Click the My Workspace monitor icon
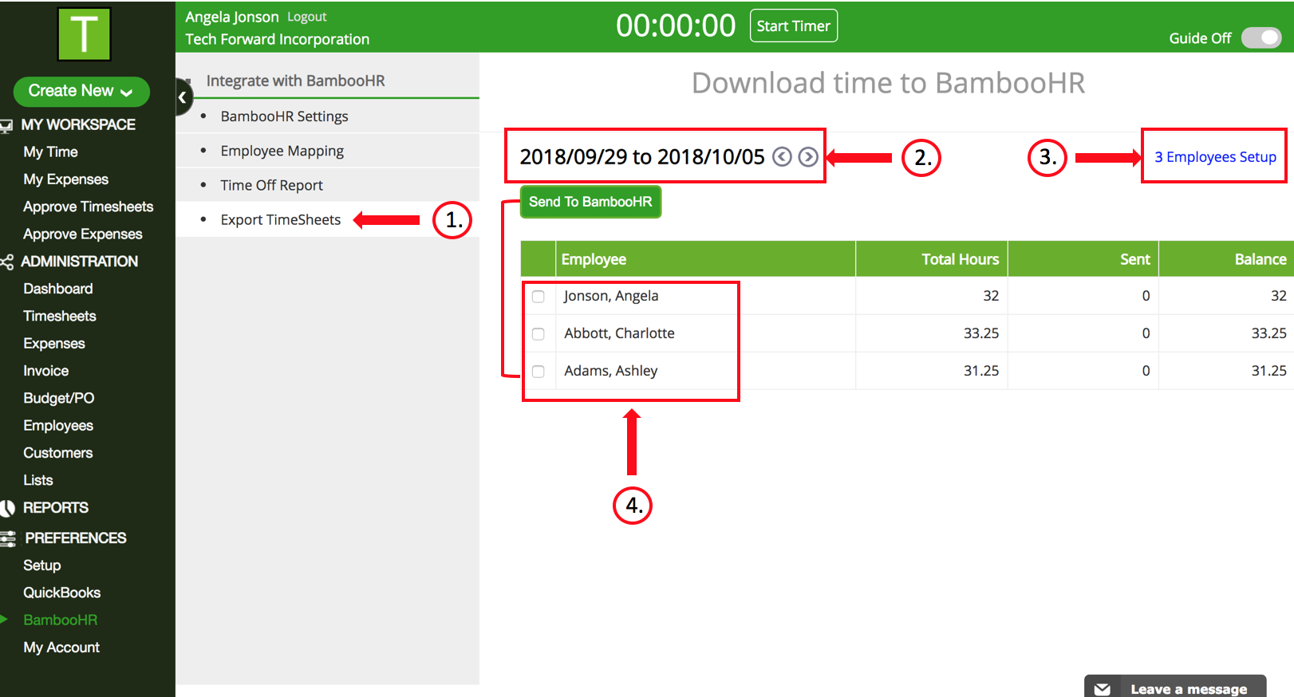 point(6,125)
